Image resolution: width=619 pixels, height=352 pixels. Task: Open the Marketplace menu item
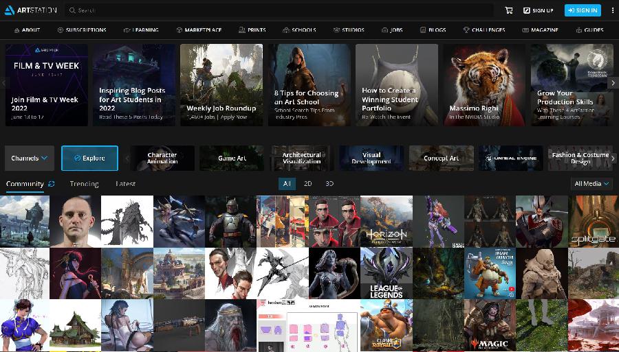(x=199, y=30)
